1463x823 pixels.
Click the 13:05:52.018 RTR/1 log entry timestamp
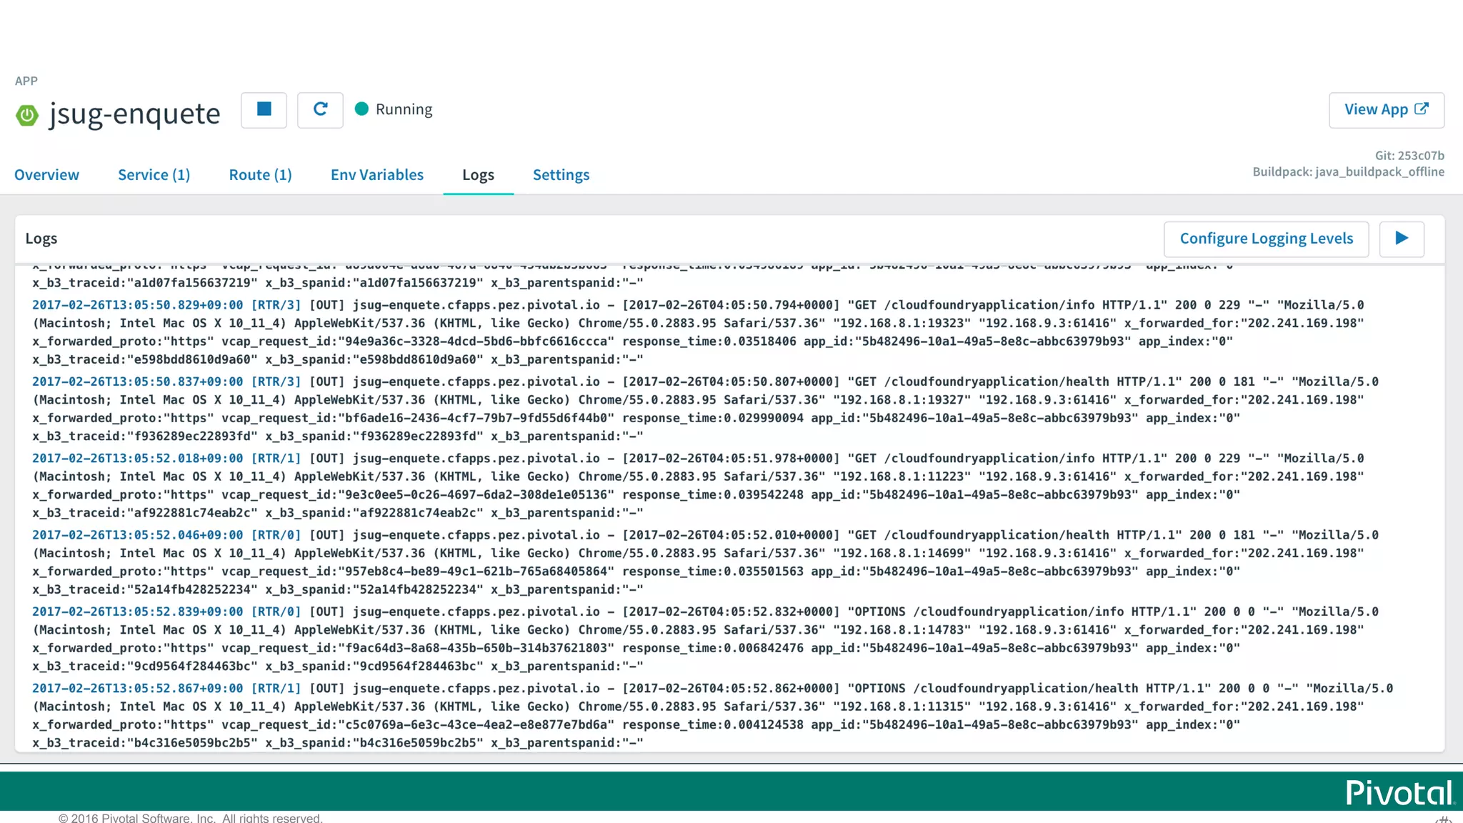[137, 459]
